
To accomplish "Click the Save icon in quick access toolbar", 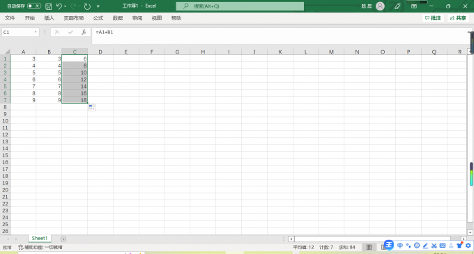I will (x=48, y=6).
